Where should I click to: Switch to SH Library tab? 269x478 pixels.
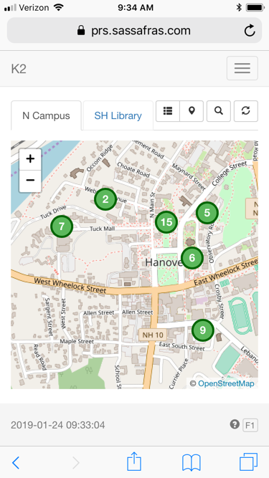[118, 115]
